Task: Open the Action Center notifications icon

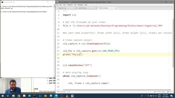Action: pyautogui.click(x=171, y=96)
